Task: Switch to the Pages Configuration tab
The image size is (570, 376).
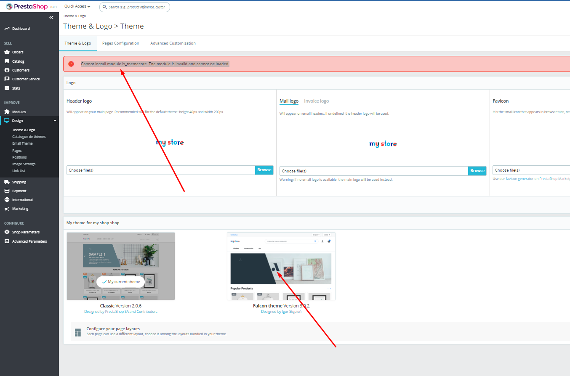Action: 120,43
